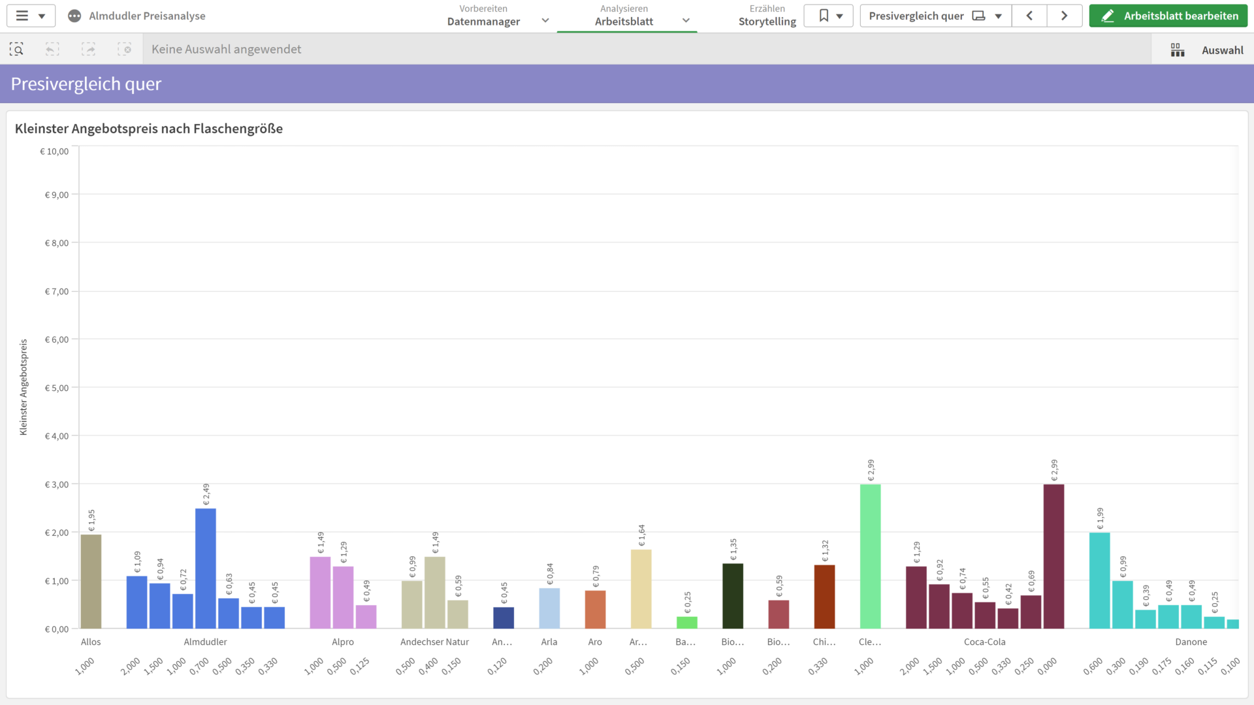
Task: Open the bookmarks button
Action: 828,16
